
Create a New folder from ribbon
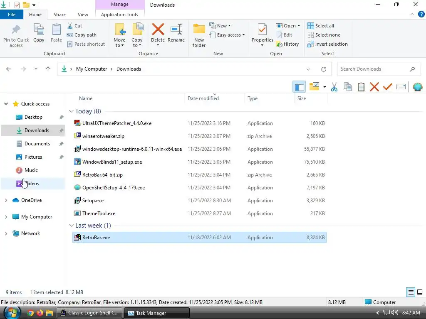point(199,35)
